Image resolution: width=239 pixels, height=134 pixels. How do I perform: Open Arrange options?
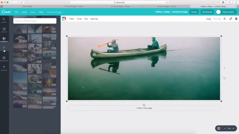coord(217,19)
